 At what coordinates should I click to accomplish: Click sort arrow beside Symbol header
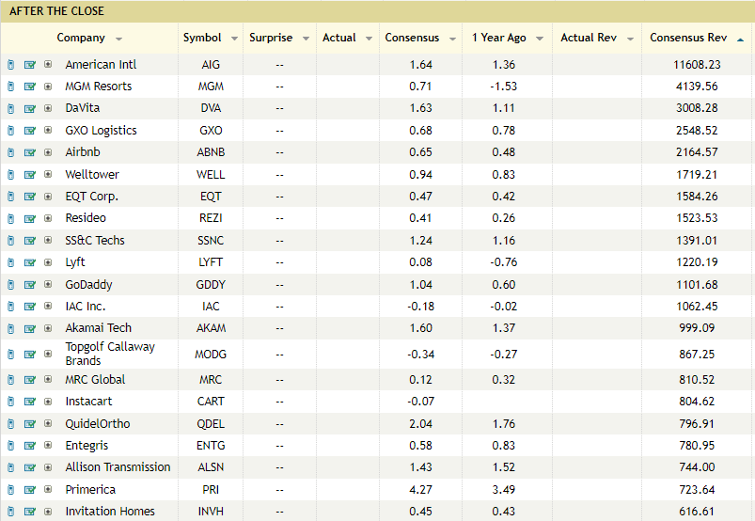click(x=234, y=39)
